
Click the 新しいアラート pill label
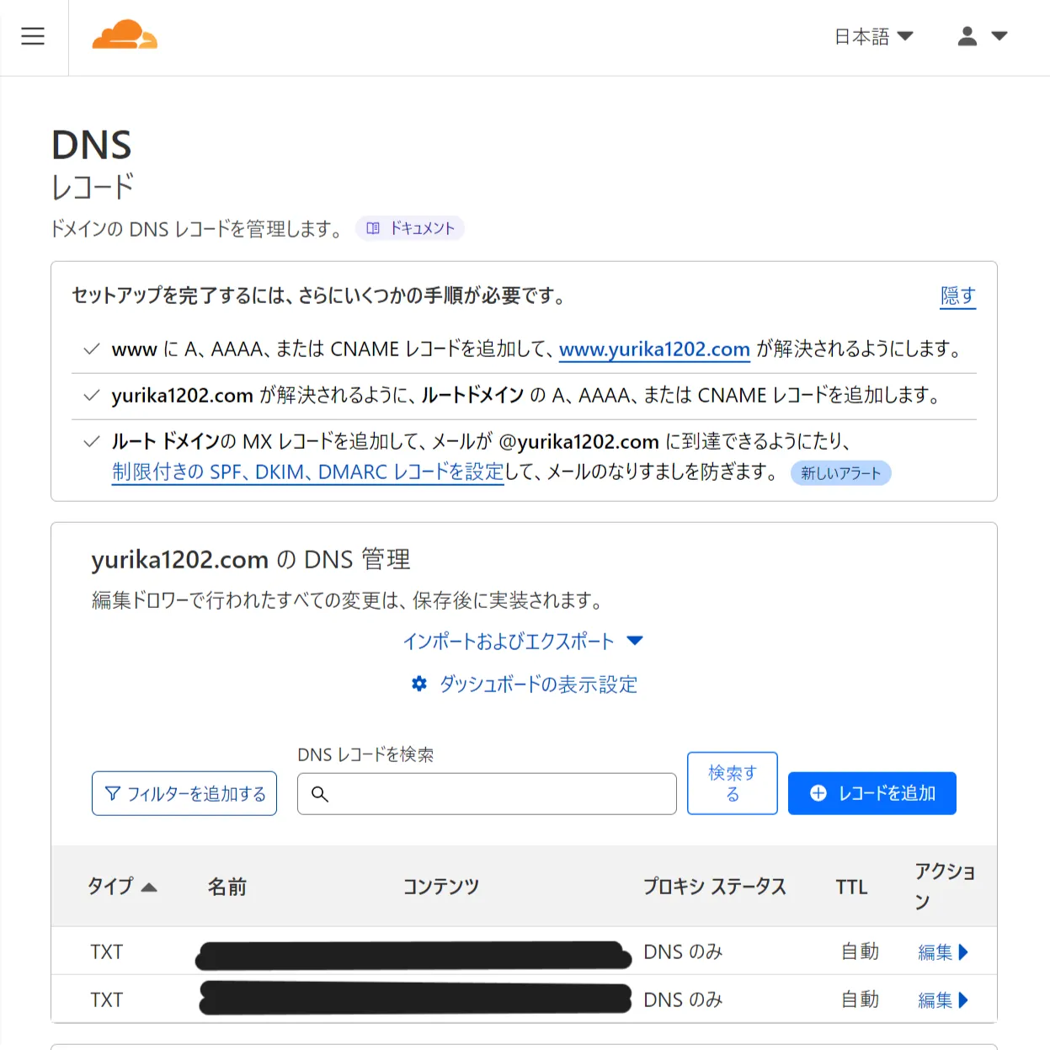click(x=840, y=472)
